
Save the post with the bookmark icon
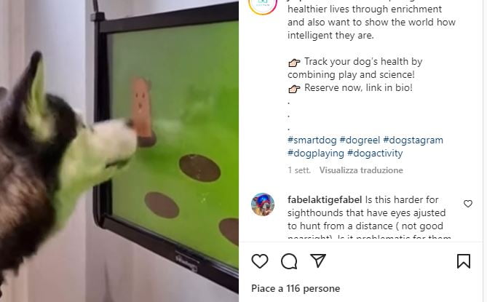click(x=464, y=261)
